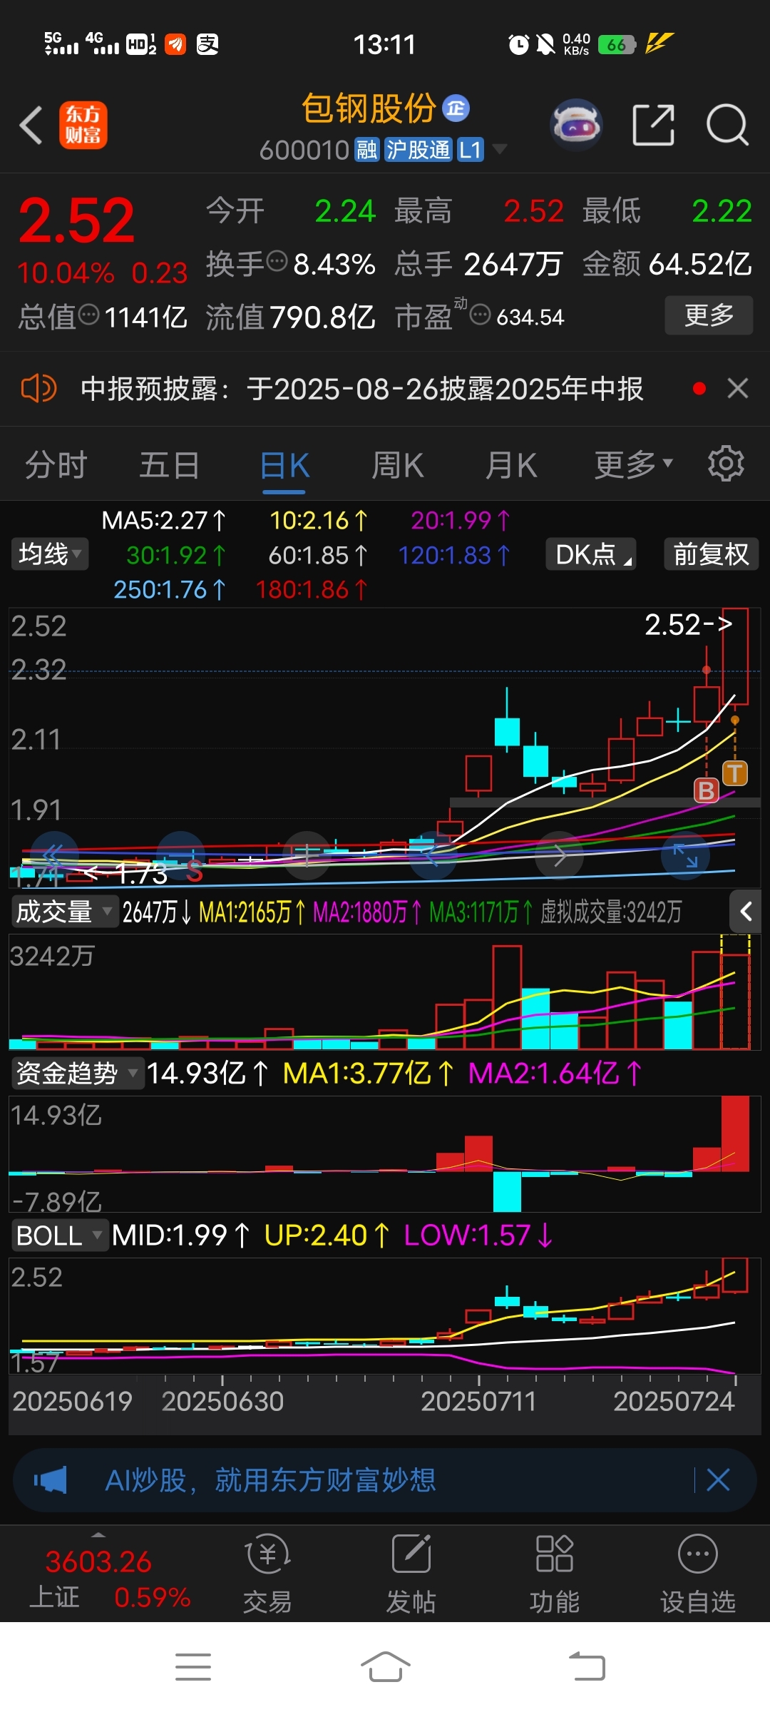This screenshot has width=770, height=1712.
Task: Close the AI炒股 banner
Action: pos(718,1480)
